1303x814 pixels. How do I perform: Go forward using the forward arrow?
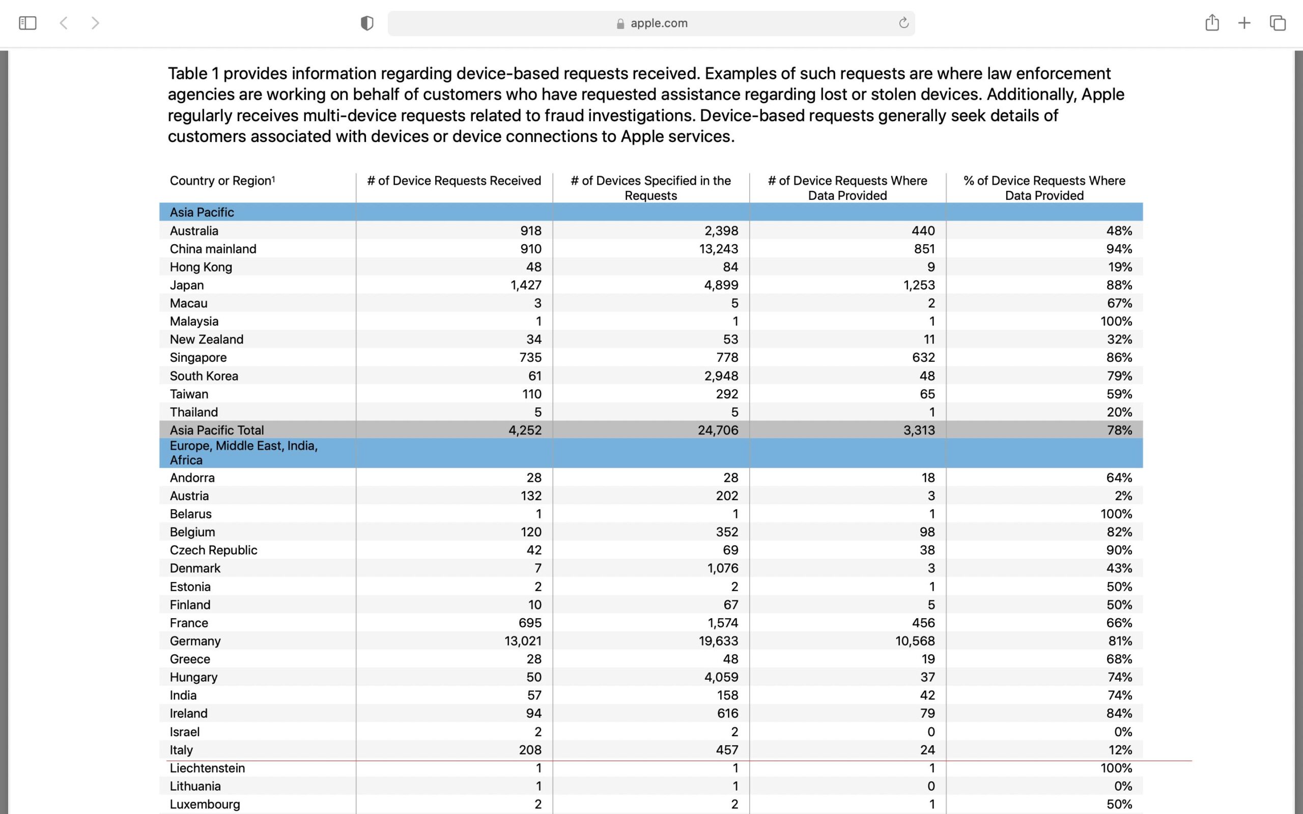click(x=95, y=23)
